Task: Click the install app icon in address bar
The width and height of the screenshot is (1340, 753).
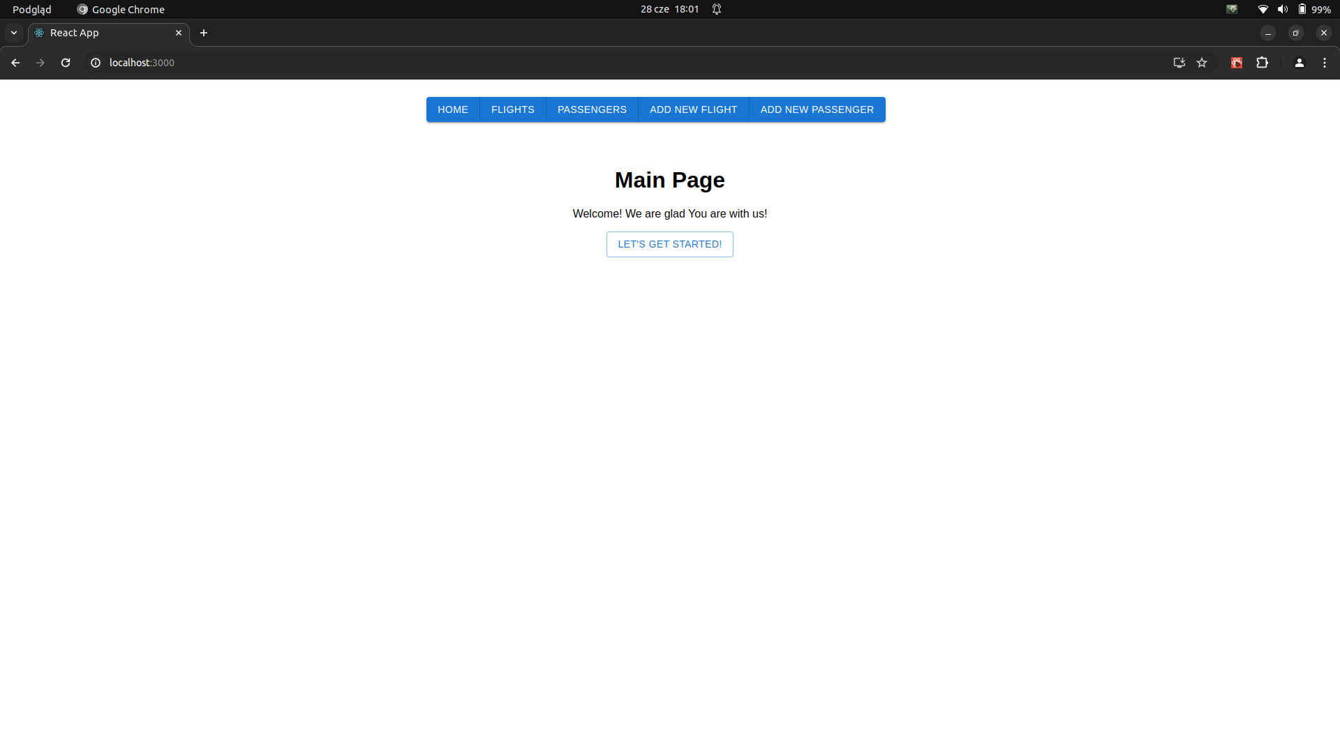Action: point(1179,63)
